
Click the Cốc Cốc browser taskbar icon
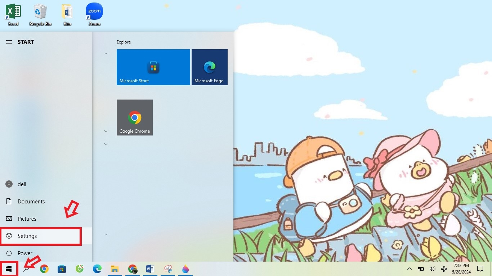click(x=80, y=269)
